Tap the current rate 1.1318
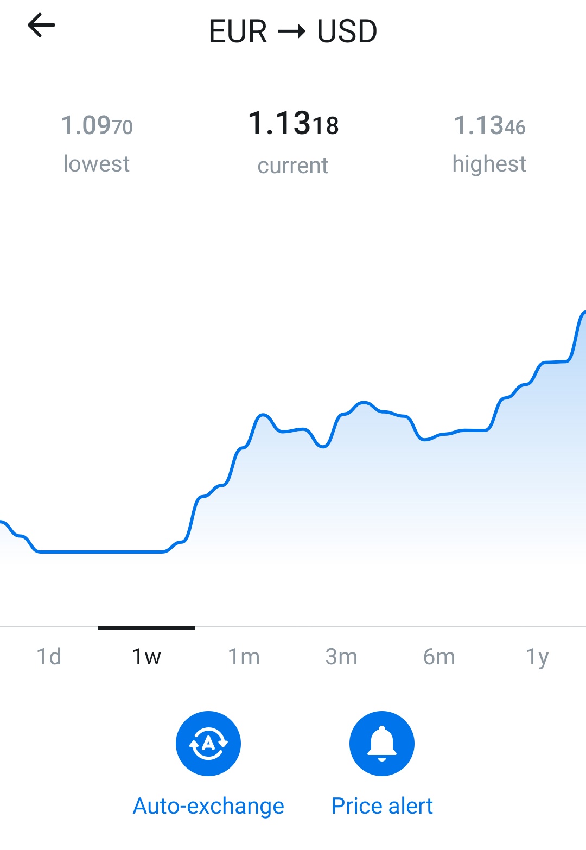This screenshot has height=850, width=586. pyautogui.click(x=293, y=123)
